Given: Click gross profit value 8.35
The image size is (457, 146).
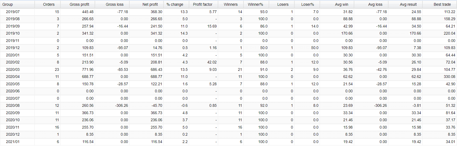Looking at the screenshot, I should [90, 134].
